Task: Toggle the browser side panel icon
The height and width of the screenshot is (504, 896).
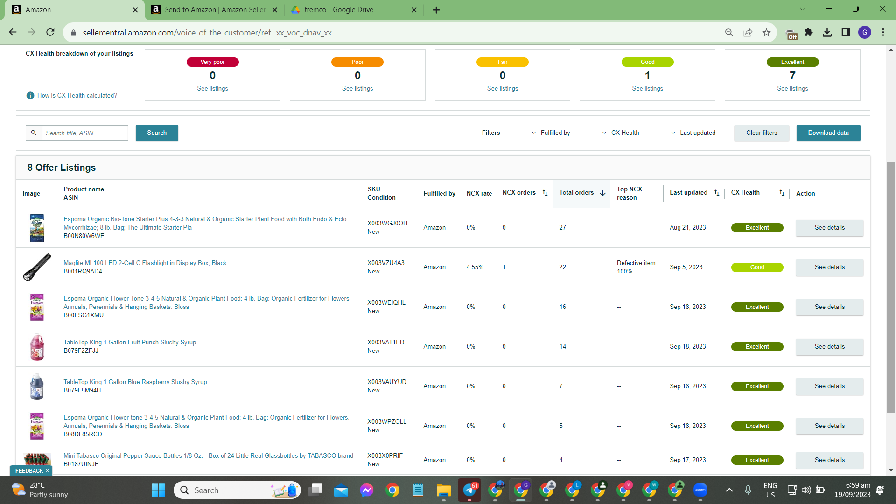Action: [846, 32]
